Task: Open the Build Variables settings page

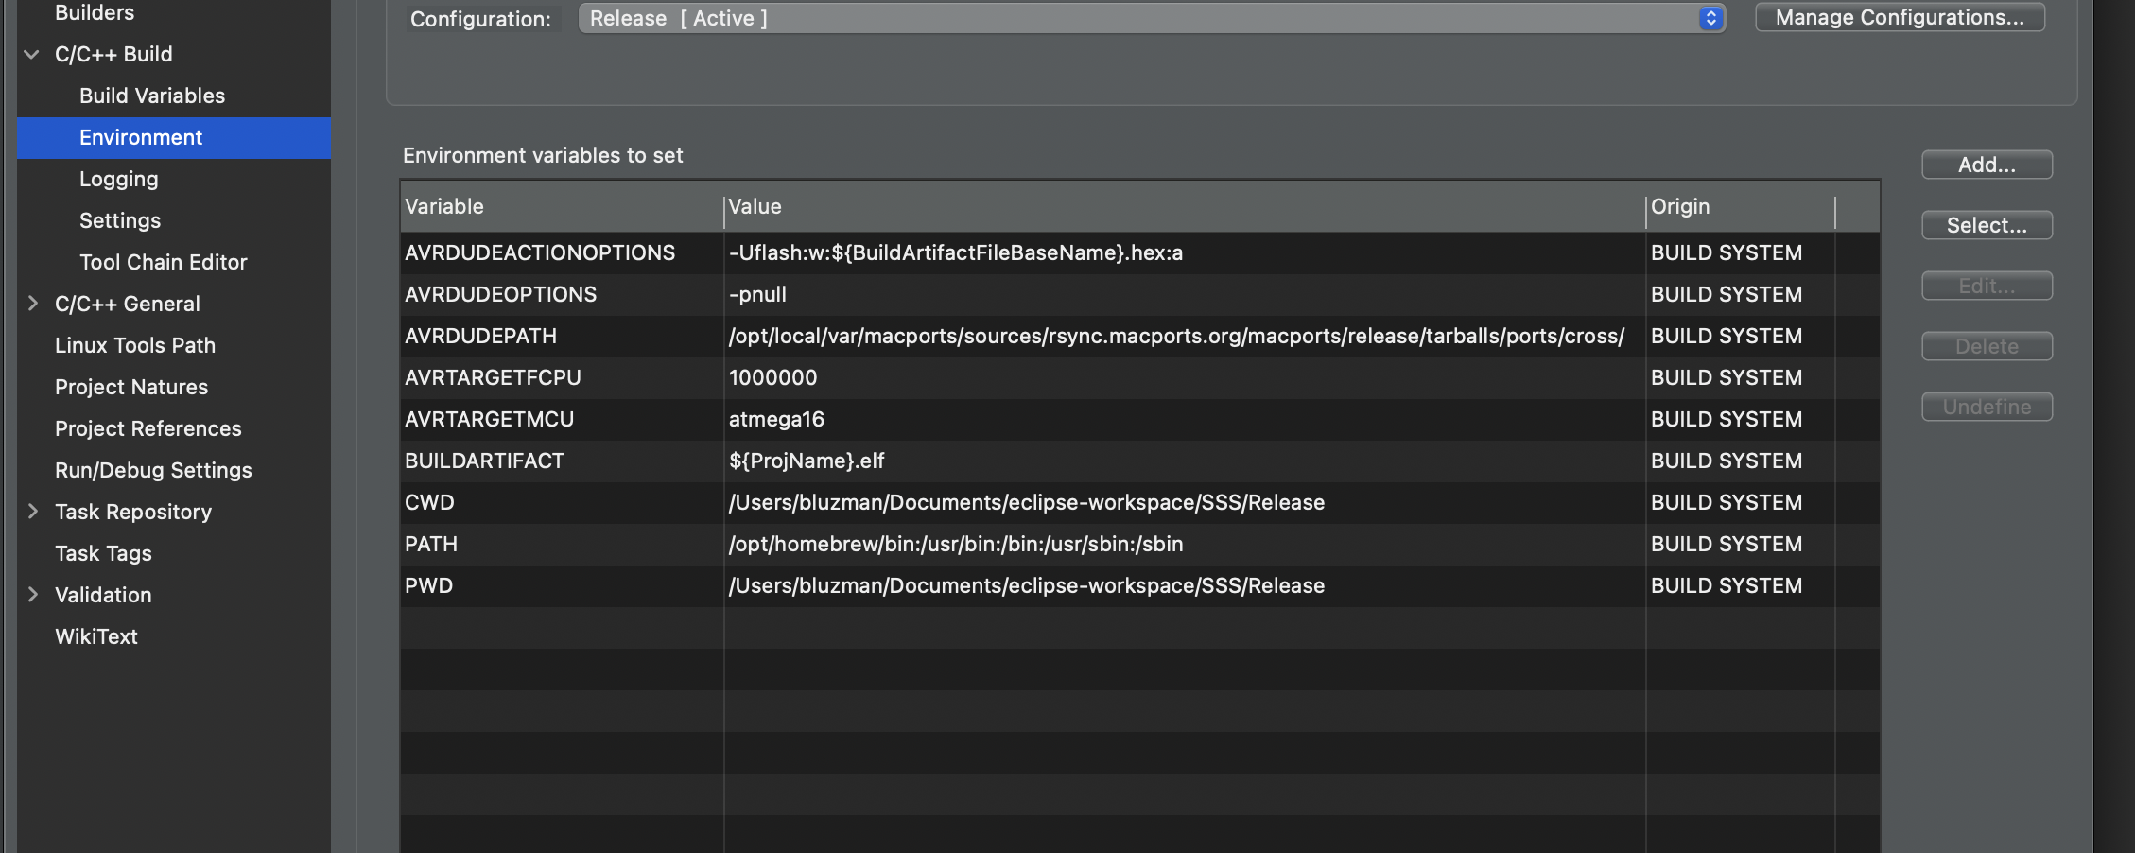Action: pyautogui.click(x=151, y=95)
